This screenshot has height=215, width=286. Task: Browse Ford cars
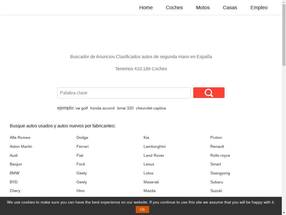[81, 164]
